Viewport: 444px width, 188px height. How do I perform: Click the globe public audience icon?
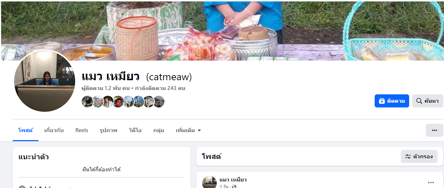click(x=234, y=187)
